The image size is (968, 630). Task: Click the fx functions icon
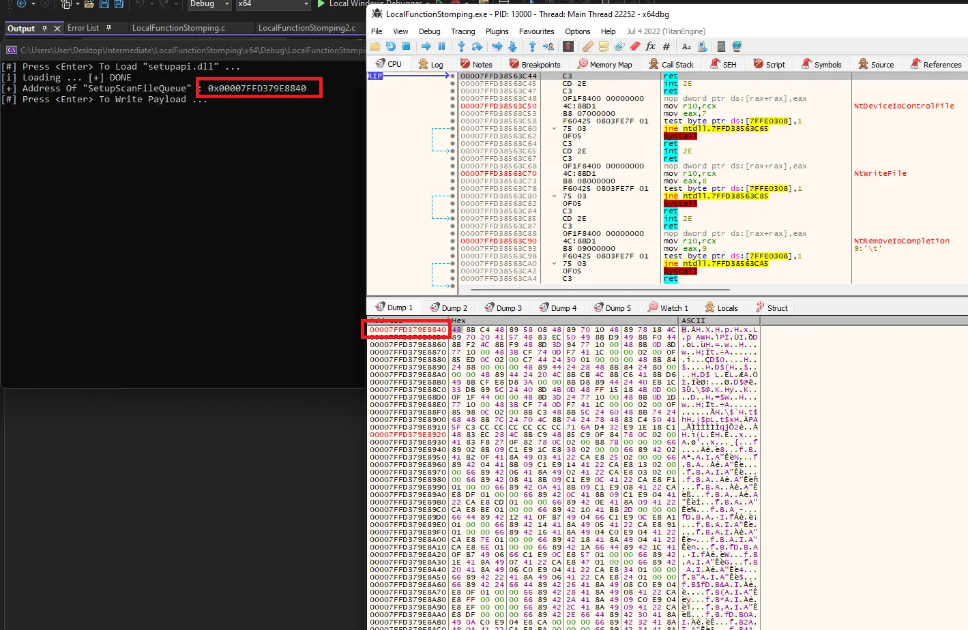[x=650, y=46]
